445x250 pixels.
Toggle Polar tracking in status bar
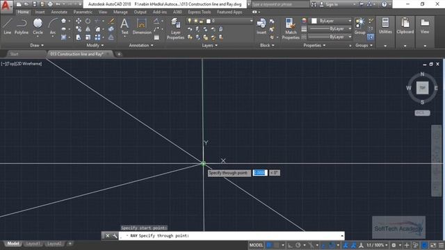[x=298, y=245]
